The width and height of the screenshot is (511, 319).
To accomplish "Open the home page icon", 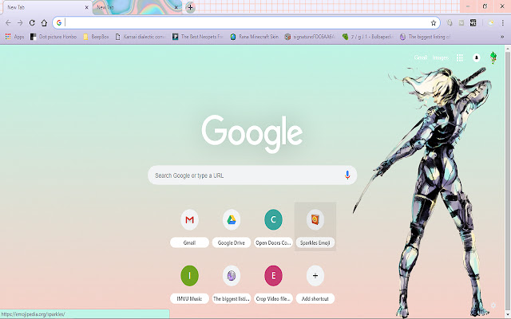I will (44, 23).
